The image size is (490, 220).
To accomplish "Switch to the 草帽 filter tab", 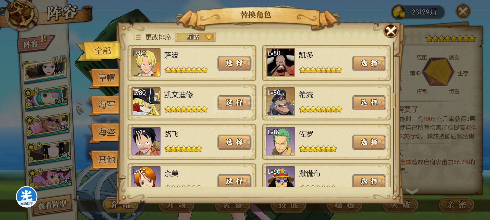I will point(105,77).
